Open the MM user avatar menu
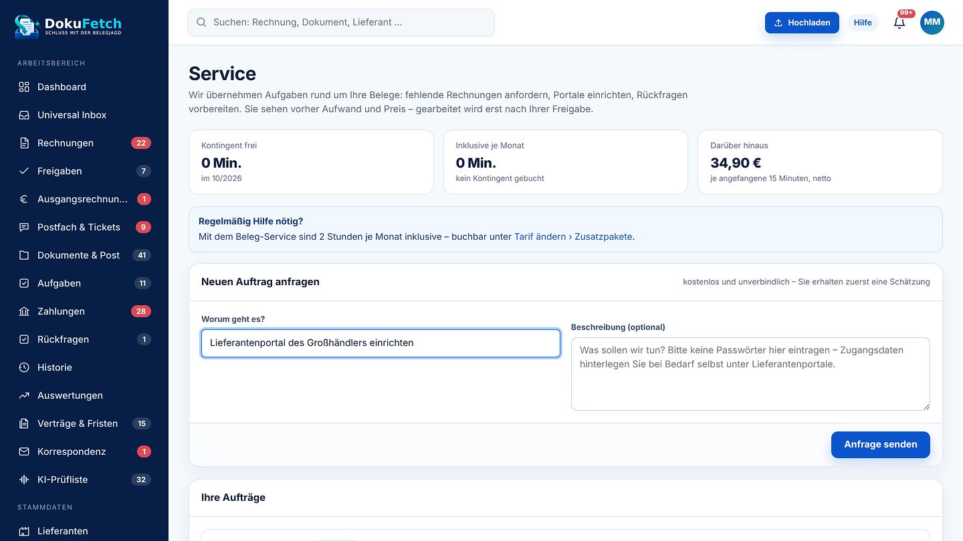Image resolution: width=963 pixels, height=541 pixels. [932, 23]
